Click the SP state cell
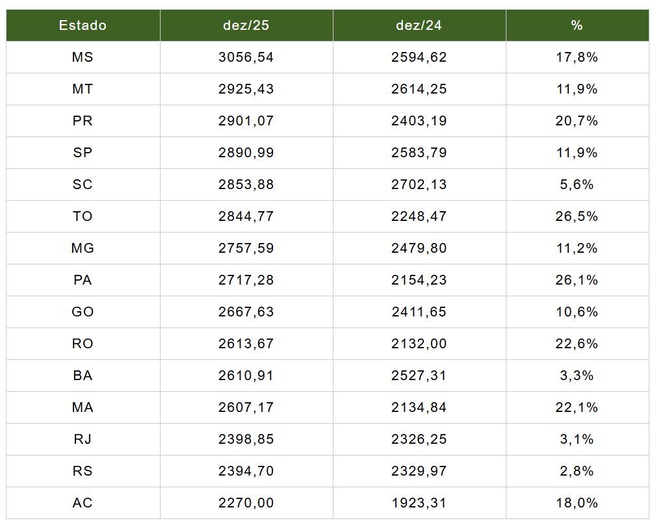Image resolution: width=654 pixels, height=525 pixels. [83, 153]
